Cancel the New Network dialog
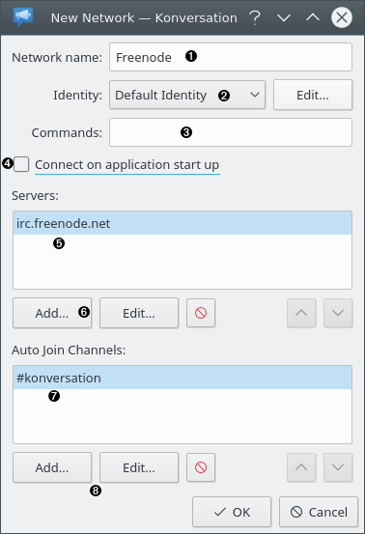365x534 pixels. (319, 512)
